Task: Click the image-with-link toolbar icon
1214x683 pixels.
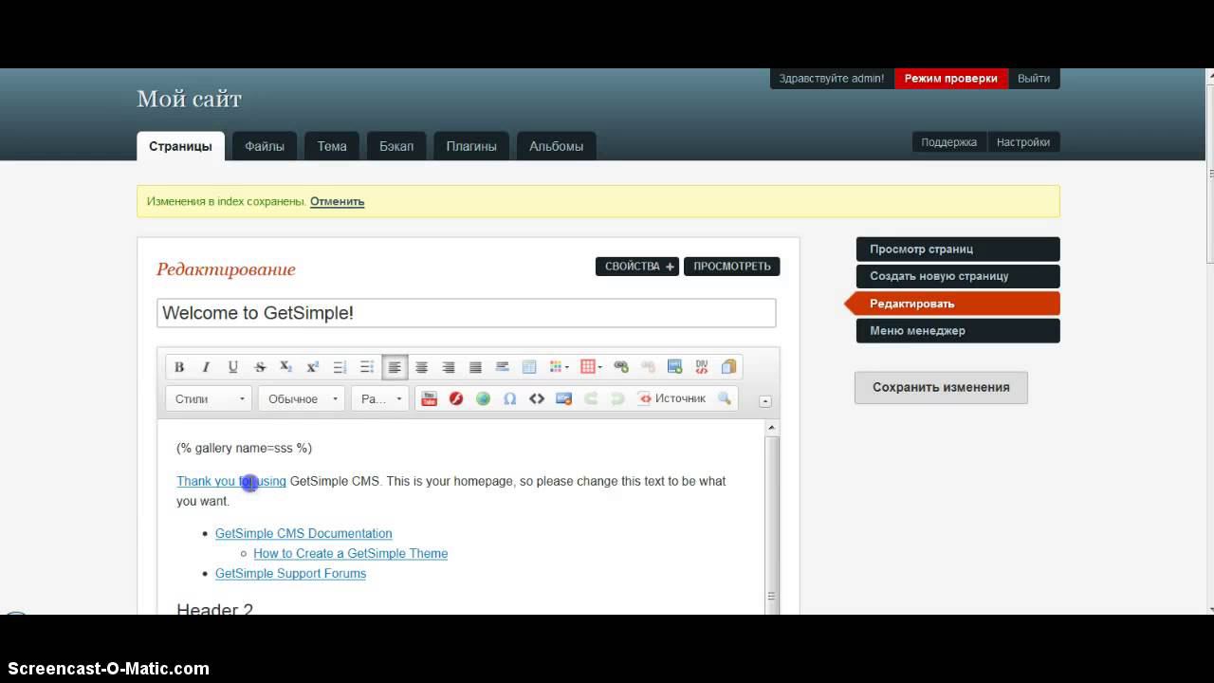Action: coord(563,399)
